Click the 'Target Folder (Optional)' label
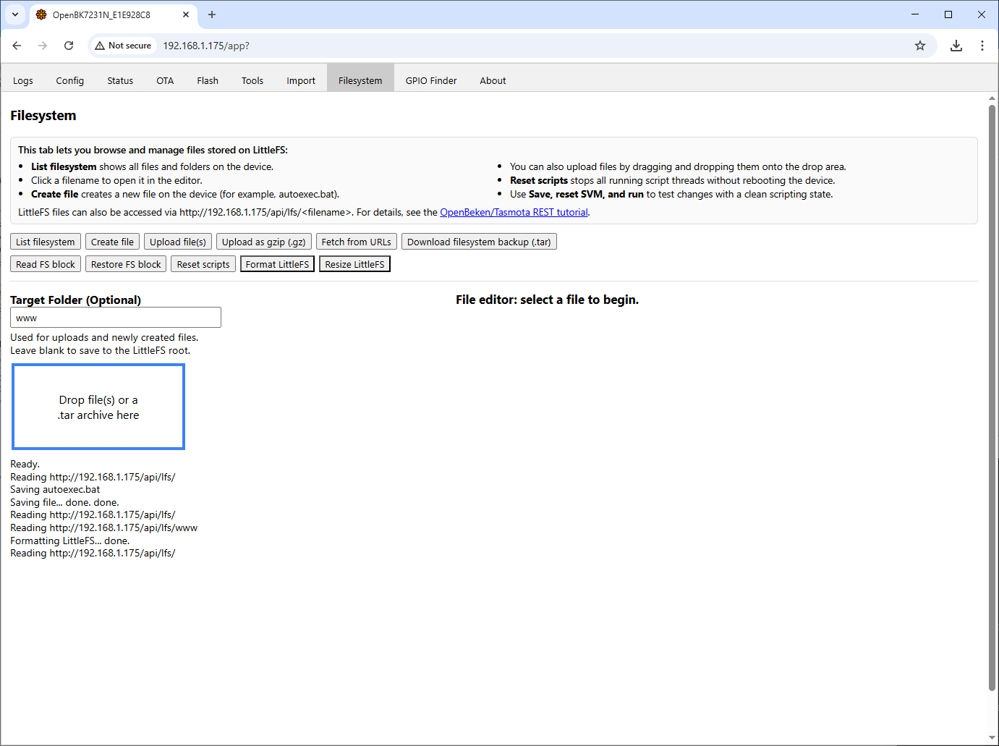 76,300
